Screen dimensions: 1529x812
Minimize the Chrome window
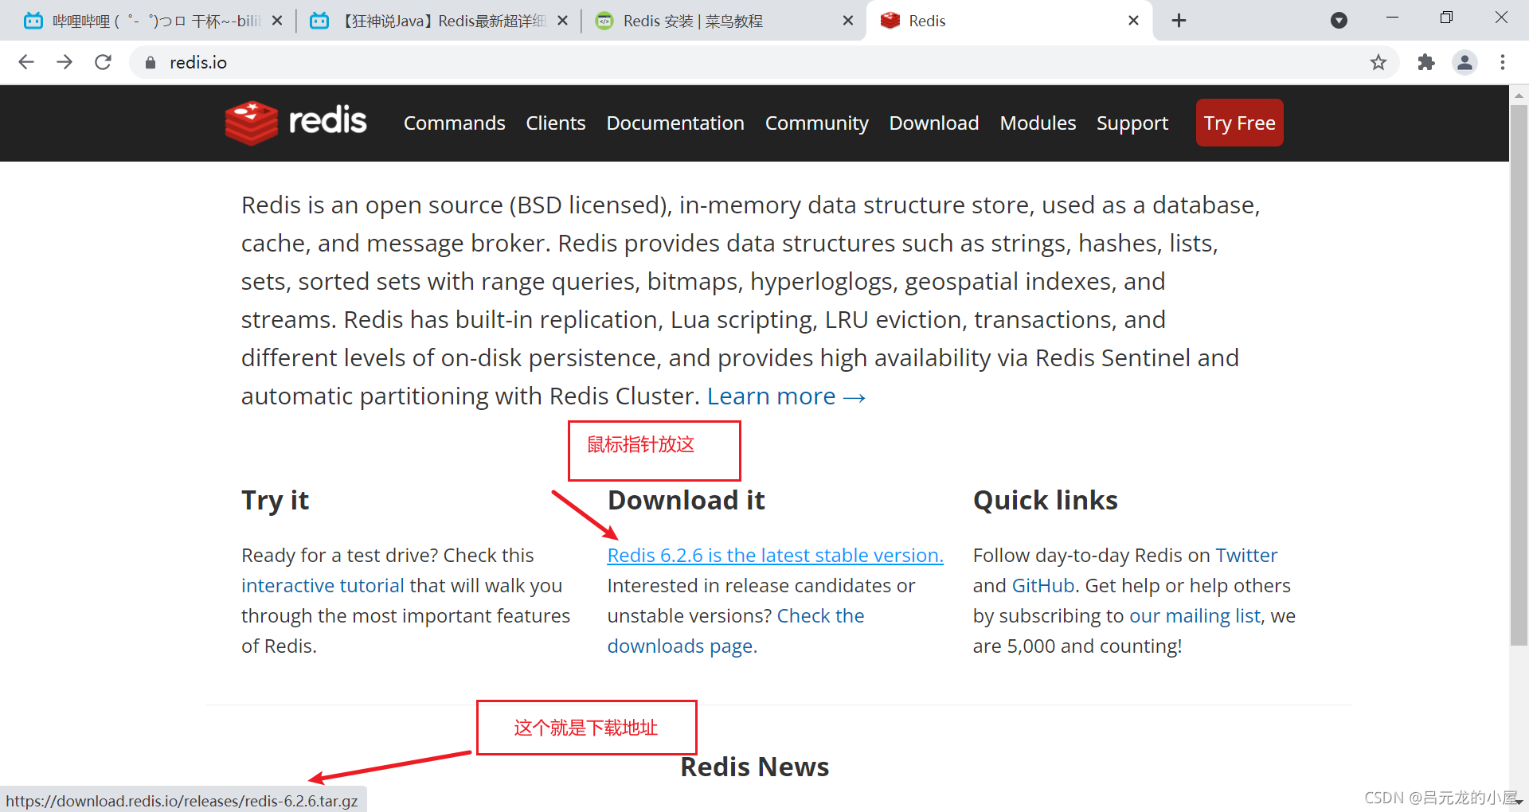coord(1392,18)
